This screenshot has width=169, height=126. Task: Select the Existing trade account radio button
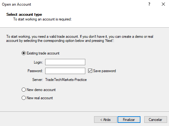[24, 53]
